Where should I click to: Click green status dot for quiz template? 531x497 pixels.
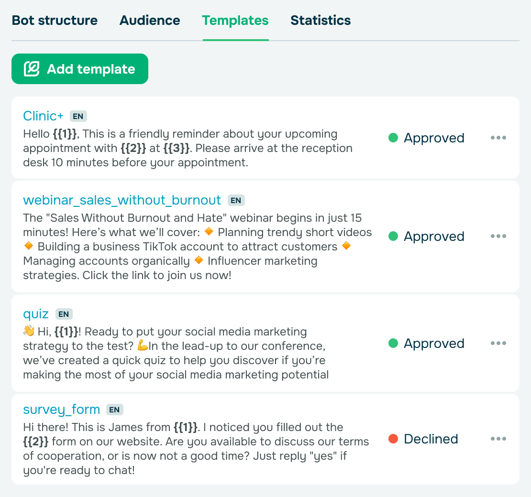(x=393, y=343)
